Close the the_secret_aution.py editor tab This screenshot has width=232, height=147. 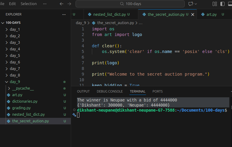[x=192, y=14]
